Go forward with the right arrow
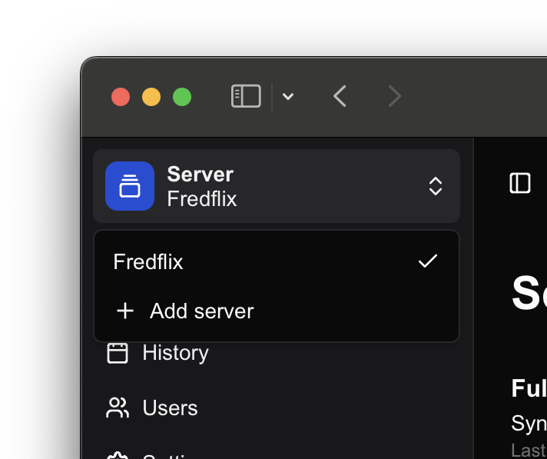This screenshot has width=547, height=459. coord(395,96)
